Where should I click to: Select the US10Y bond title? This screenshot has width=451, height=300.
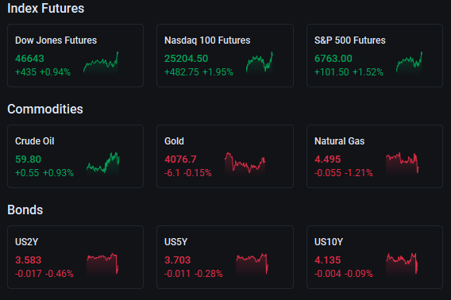coord(329,242)
